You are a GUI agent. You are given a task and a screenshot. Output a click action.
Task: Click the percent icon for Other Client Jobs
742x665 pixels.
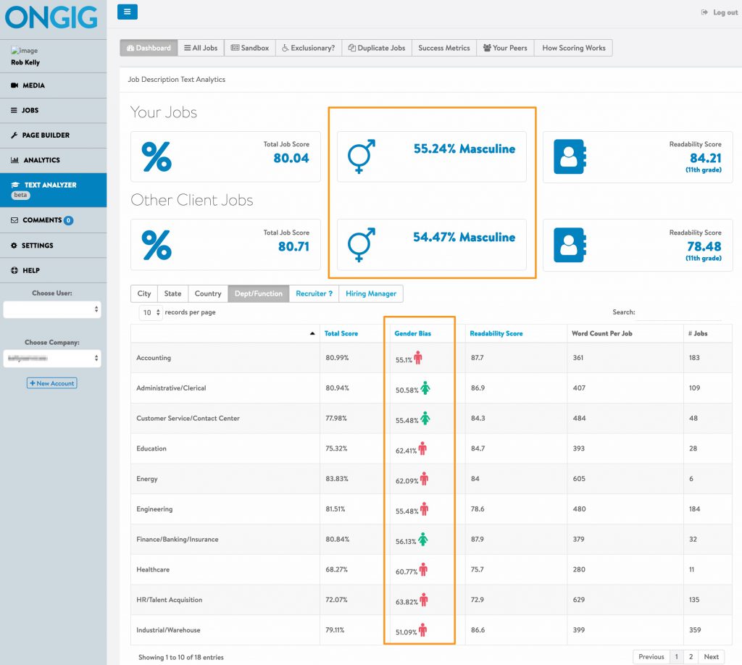[157, 245]
